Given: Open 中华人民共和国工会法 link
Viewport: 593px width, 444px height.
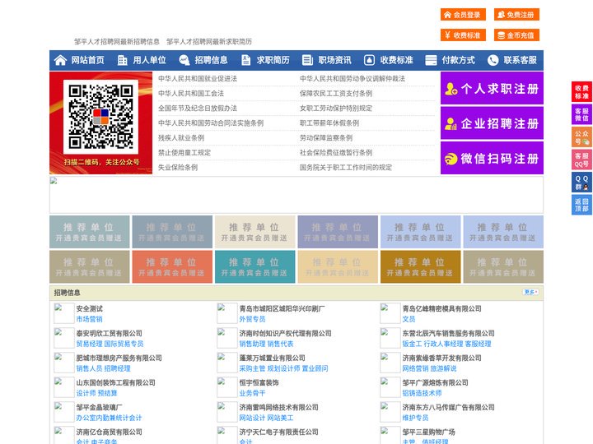Looking at the screenshot, I should pyautogui.click(x=191, y=93).
